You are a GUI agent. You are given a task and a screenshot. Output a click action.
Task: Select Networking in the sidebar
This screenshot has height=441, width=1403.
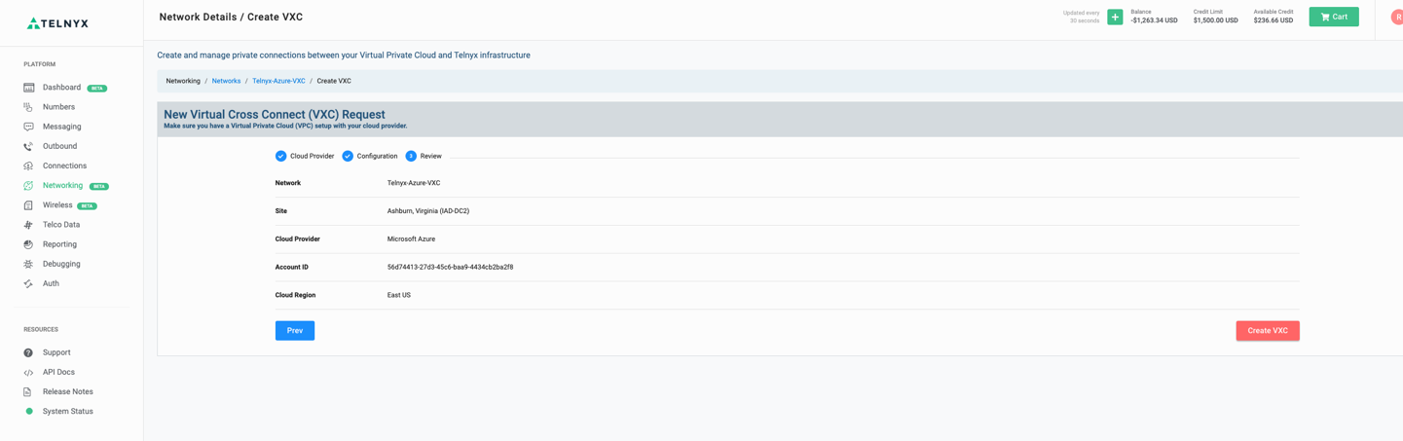point(62,185)
